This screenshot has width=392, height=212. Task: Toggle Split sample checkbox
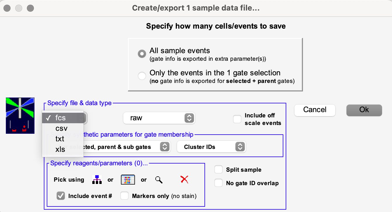click(x=218, y=170)
